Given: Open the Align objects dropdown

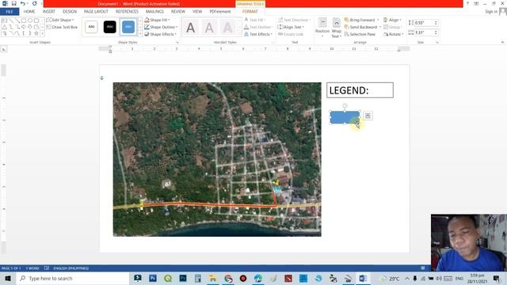Looking at the screenshot, I should 392,20.
